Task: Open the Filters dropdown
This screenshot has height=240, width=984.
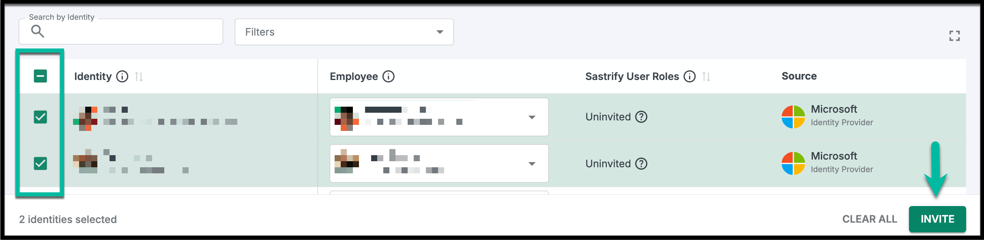Action: pos(344,32)
